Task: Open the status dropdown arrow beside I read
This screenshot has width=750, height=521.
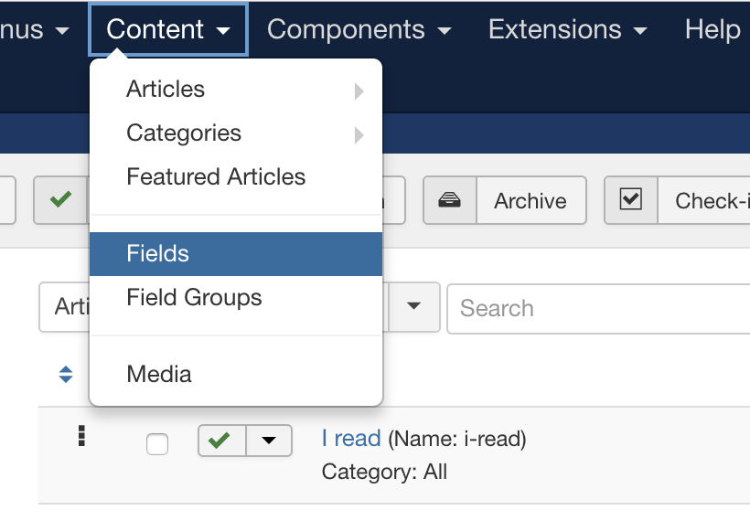Action: pyautogui.click(x=269, y=441)
